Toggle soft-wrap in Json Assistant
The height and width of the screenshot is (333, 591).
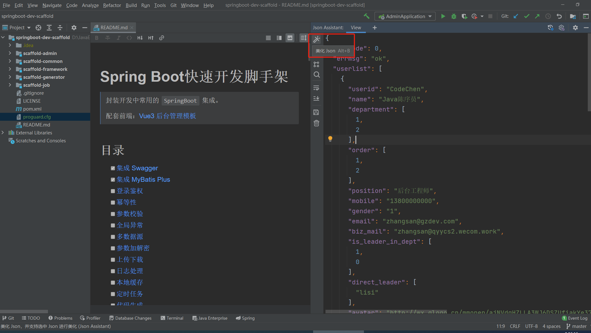tap(316, 88)
